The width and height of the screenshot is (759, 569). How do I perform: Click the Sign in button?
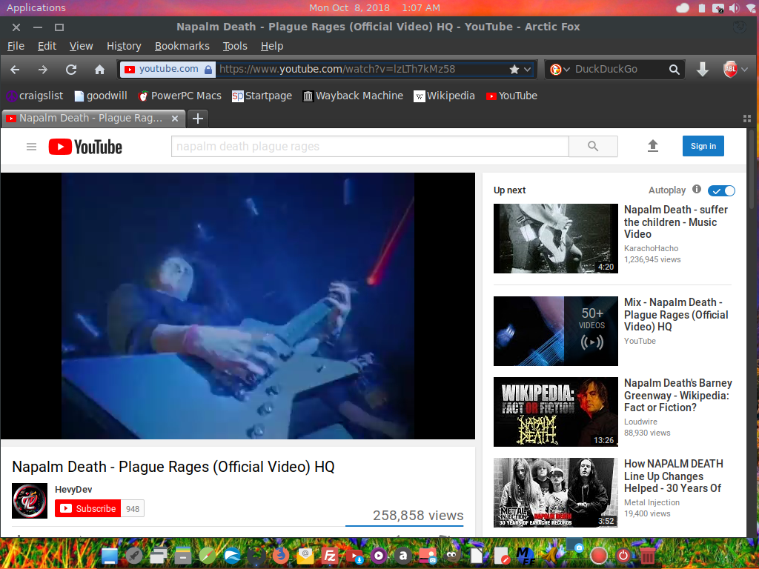[703, 146]
